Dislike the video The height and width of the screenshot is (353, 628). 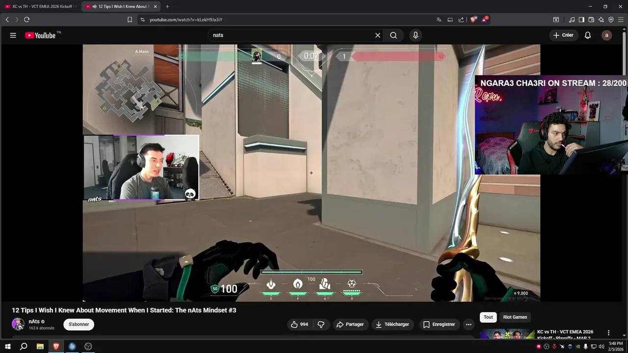coord(321,325)
